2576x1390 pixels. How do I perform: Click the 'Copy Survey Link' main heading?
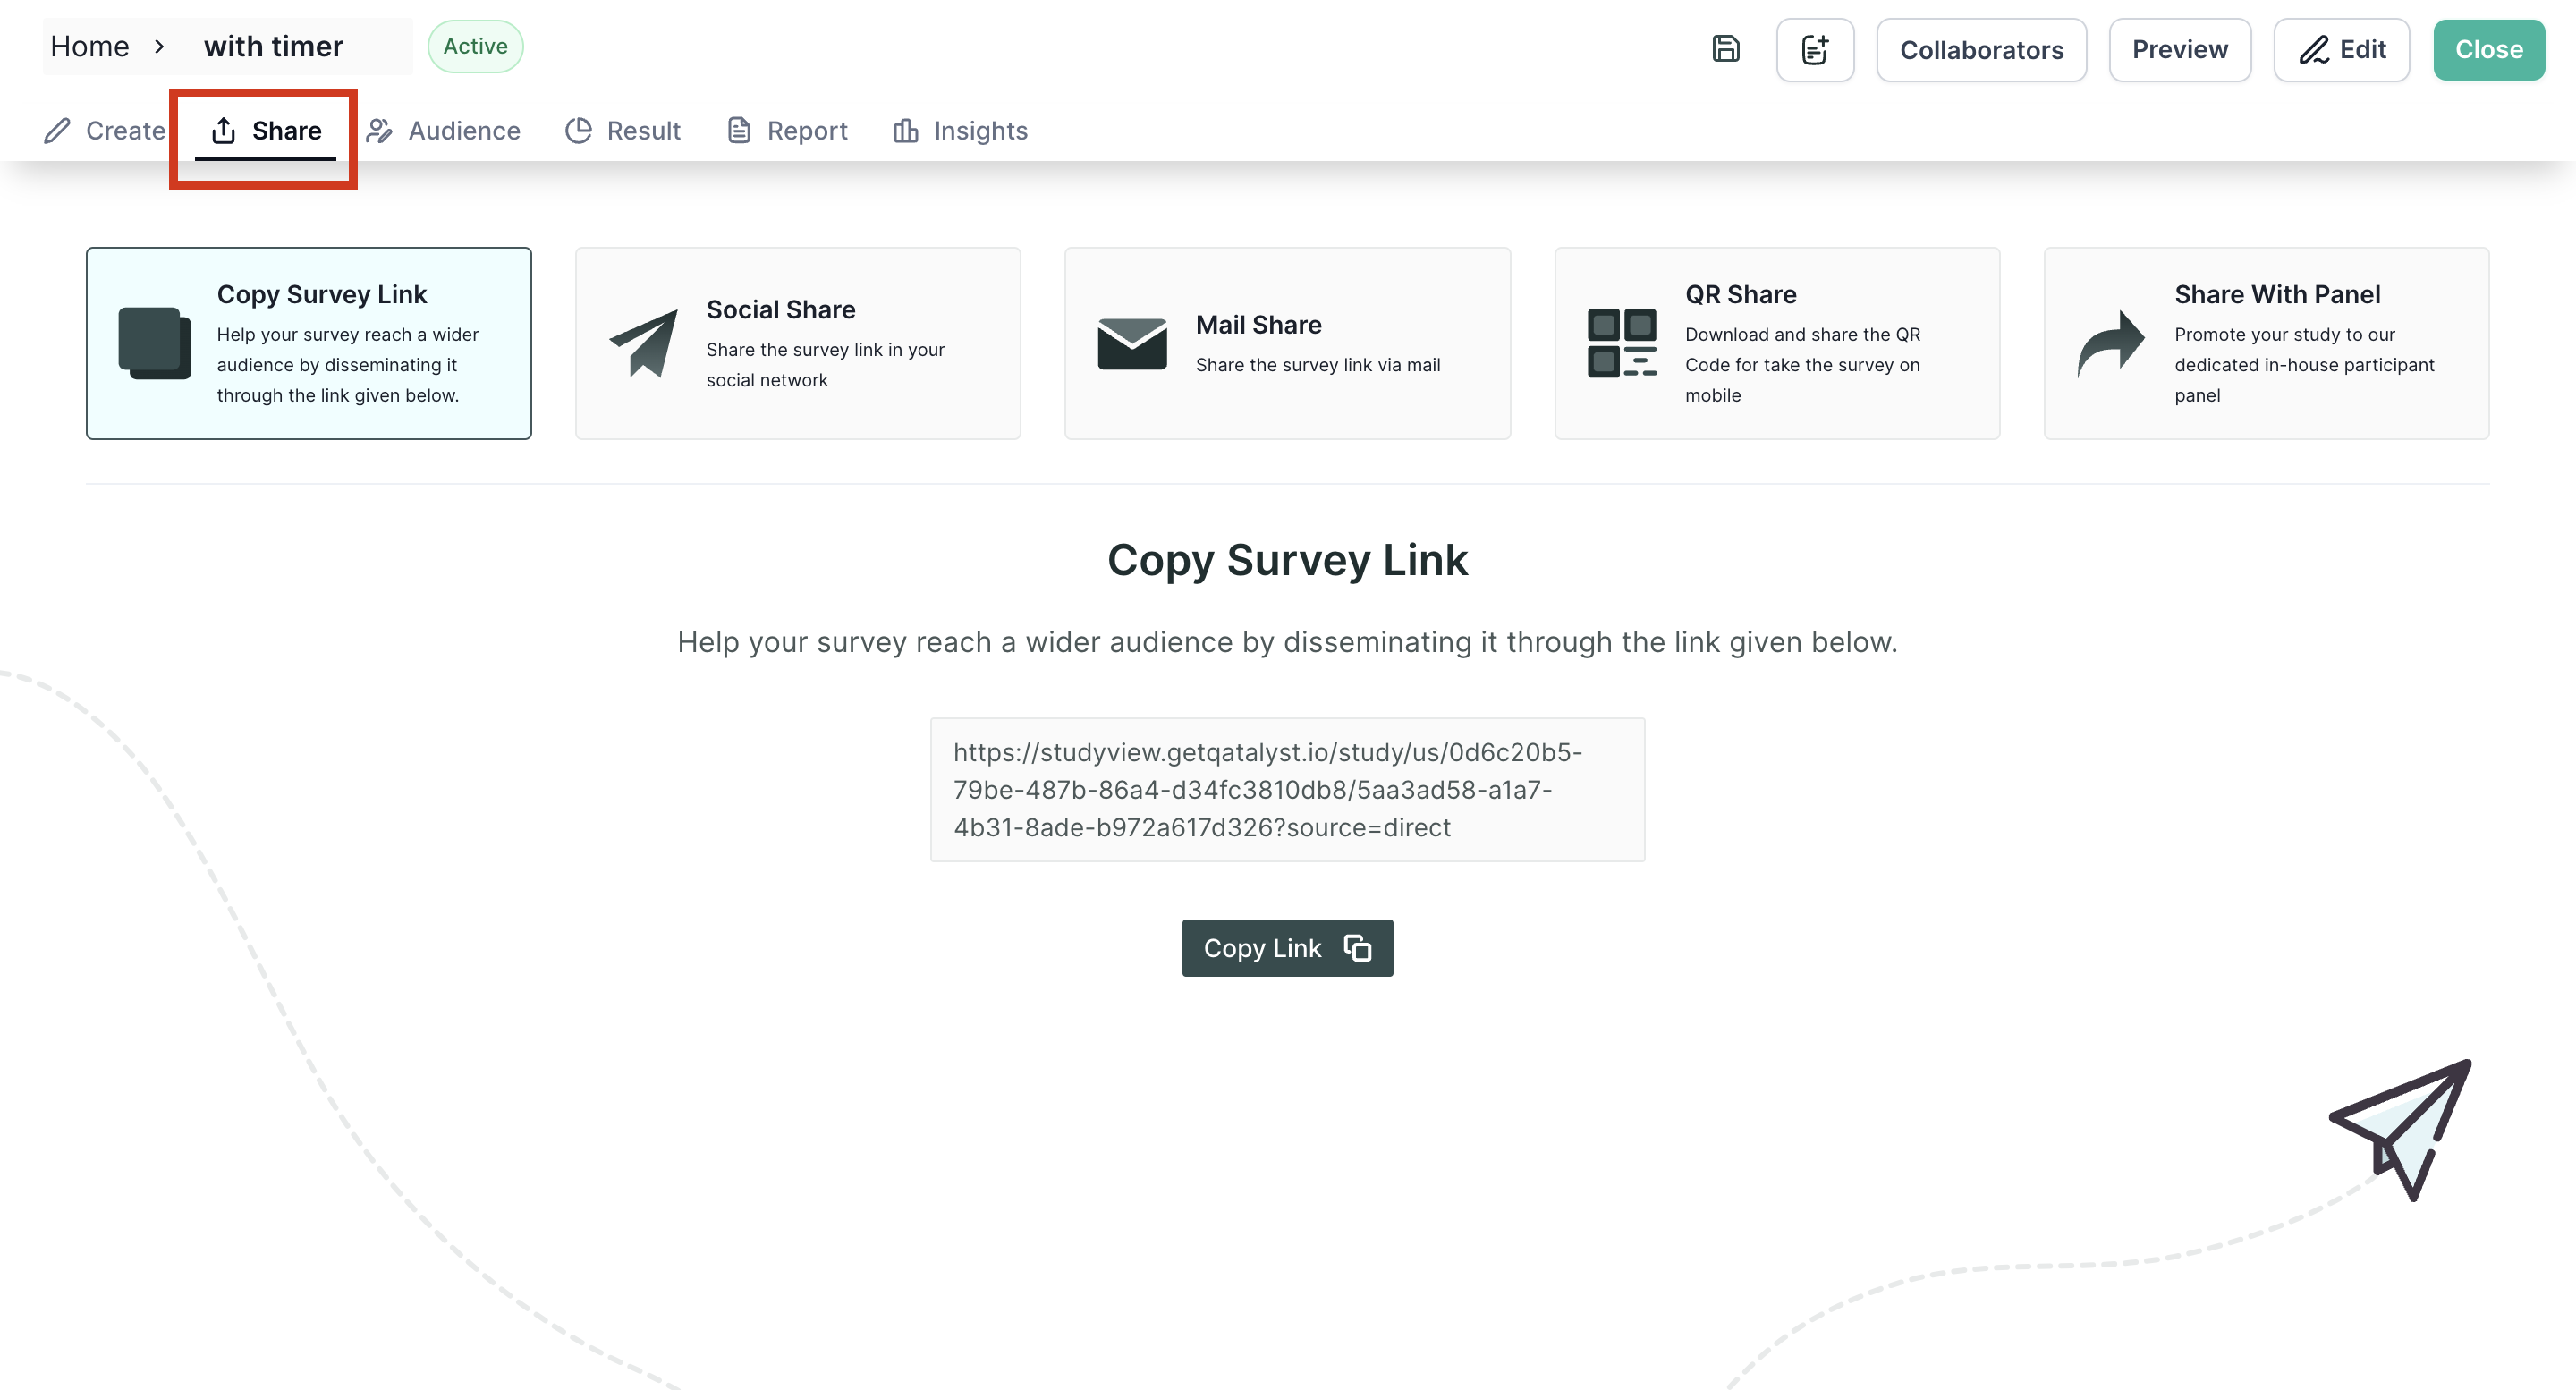[1287, 559]
